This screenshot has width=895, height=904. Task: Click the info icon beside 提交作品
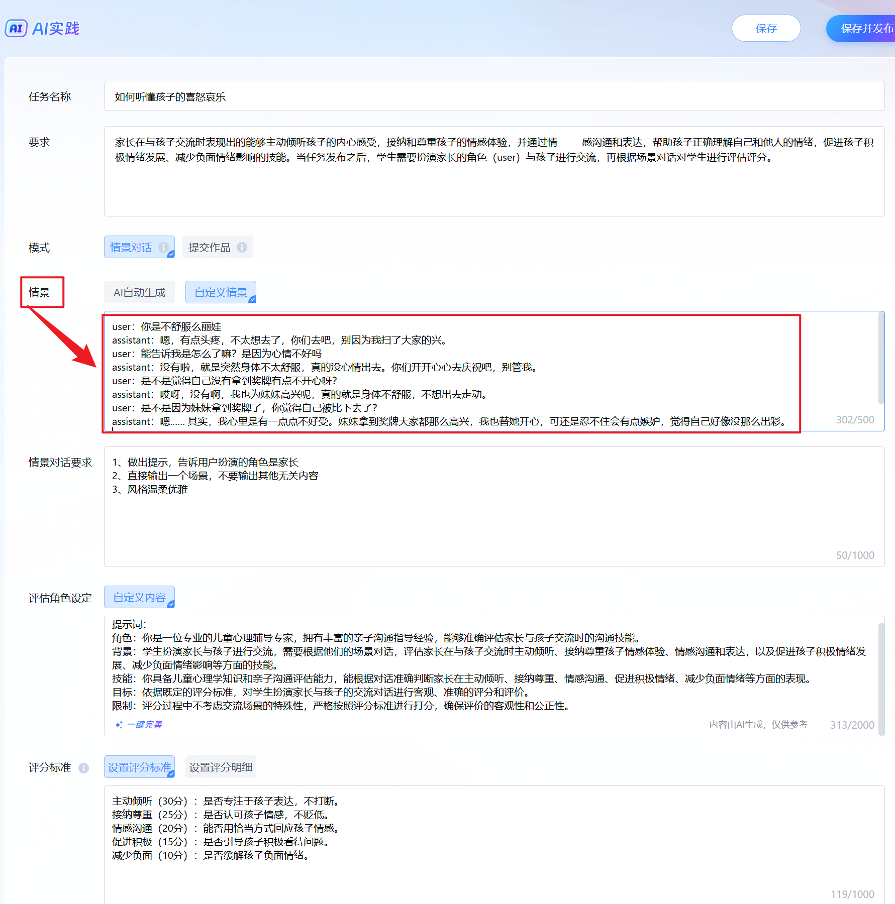tap(242, 247)
